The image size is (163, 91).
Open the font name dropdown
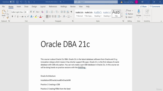(x=23, y=12)
